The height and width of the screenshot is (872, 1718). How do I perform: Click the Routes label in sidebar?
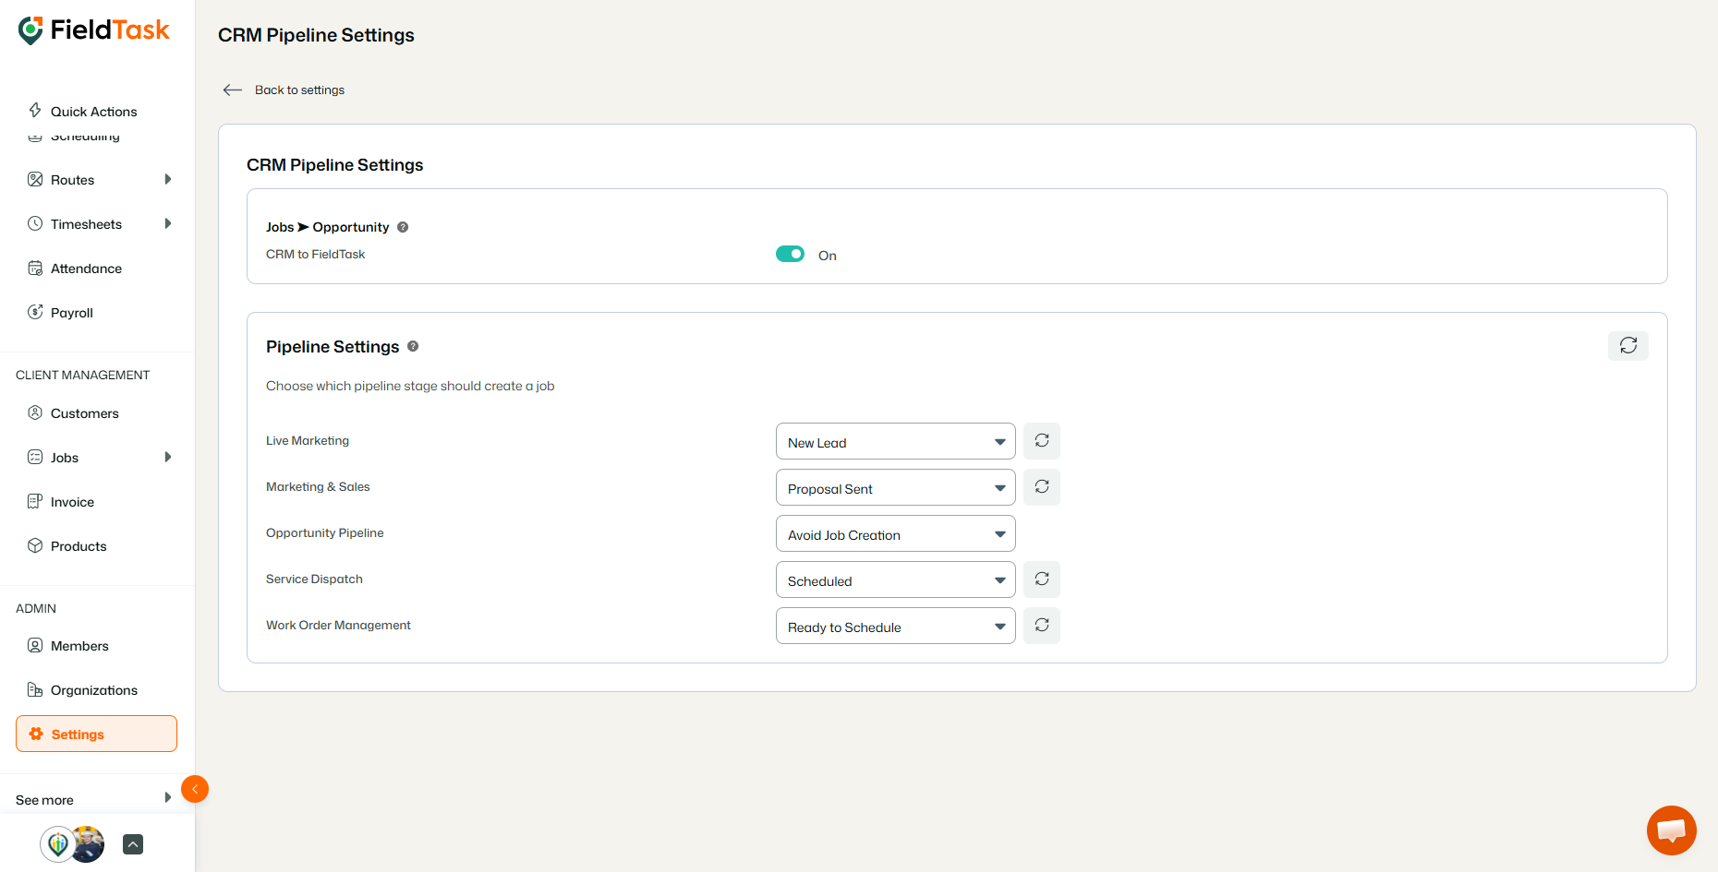(72, 180)
